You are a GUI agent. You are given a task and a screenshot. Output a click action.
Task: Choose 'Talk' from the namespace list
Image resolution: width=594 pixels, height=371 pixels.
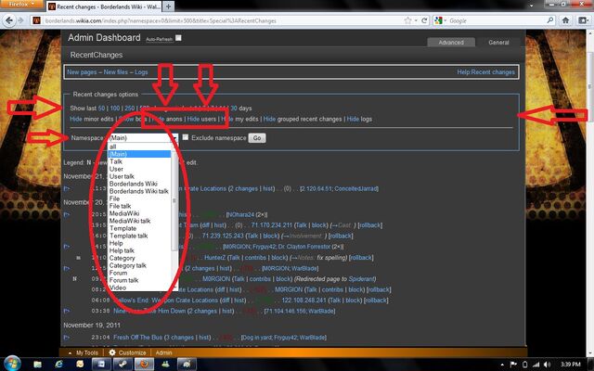tap(139, 161)
